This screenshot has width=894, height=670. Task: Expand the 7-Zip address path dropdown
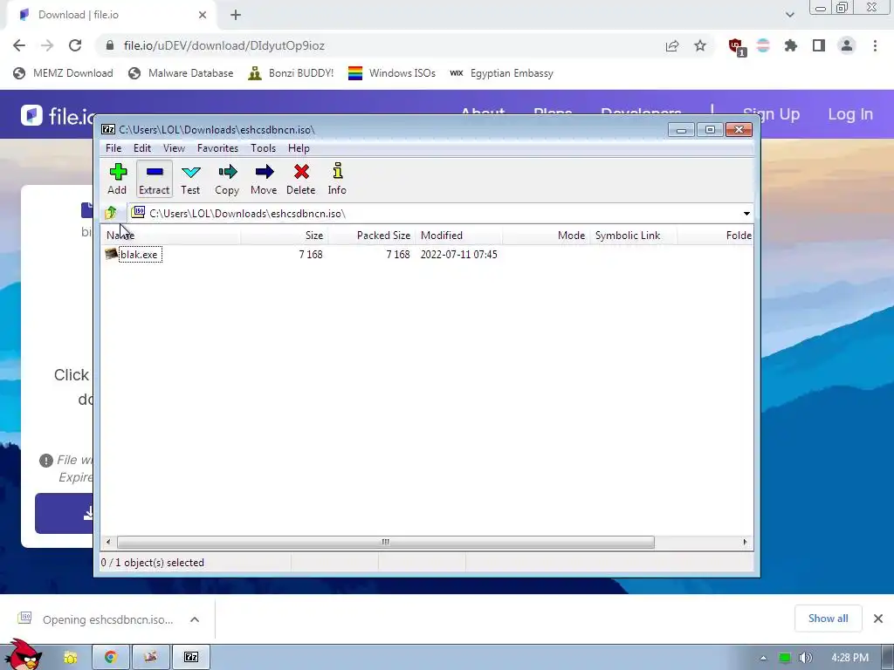(746, 214)
